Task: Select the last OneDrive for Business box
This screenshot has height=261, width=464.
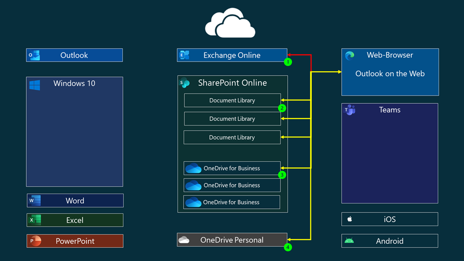Action: 232,202
